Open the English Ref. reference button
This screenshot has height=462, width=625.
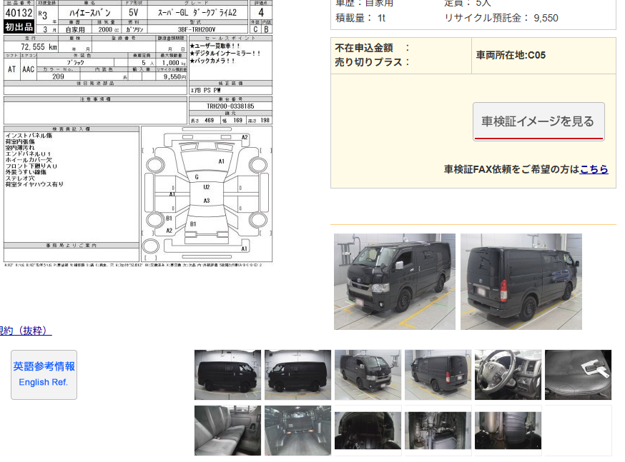pos(44,374)
